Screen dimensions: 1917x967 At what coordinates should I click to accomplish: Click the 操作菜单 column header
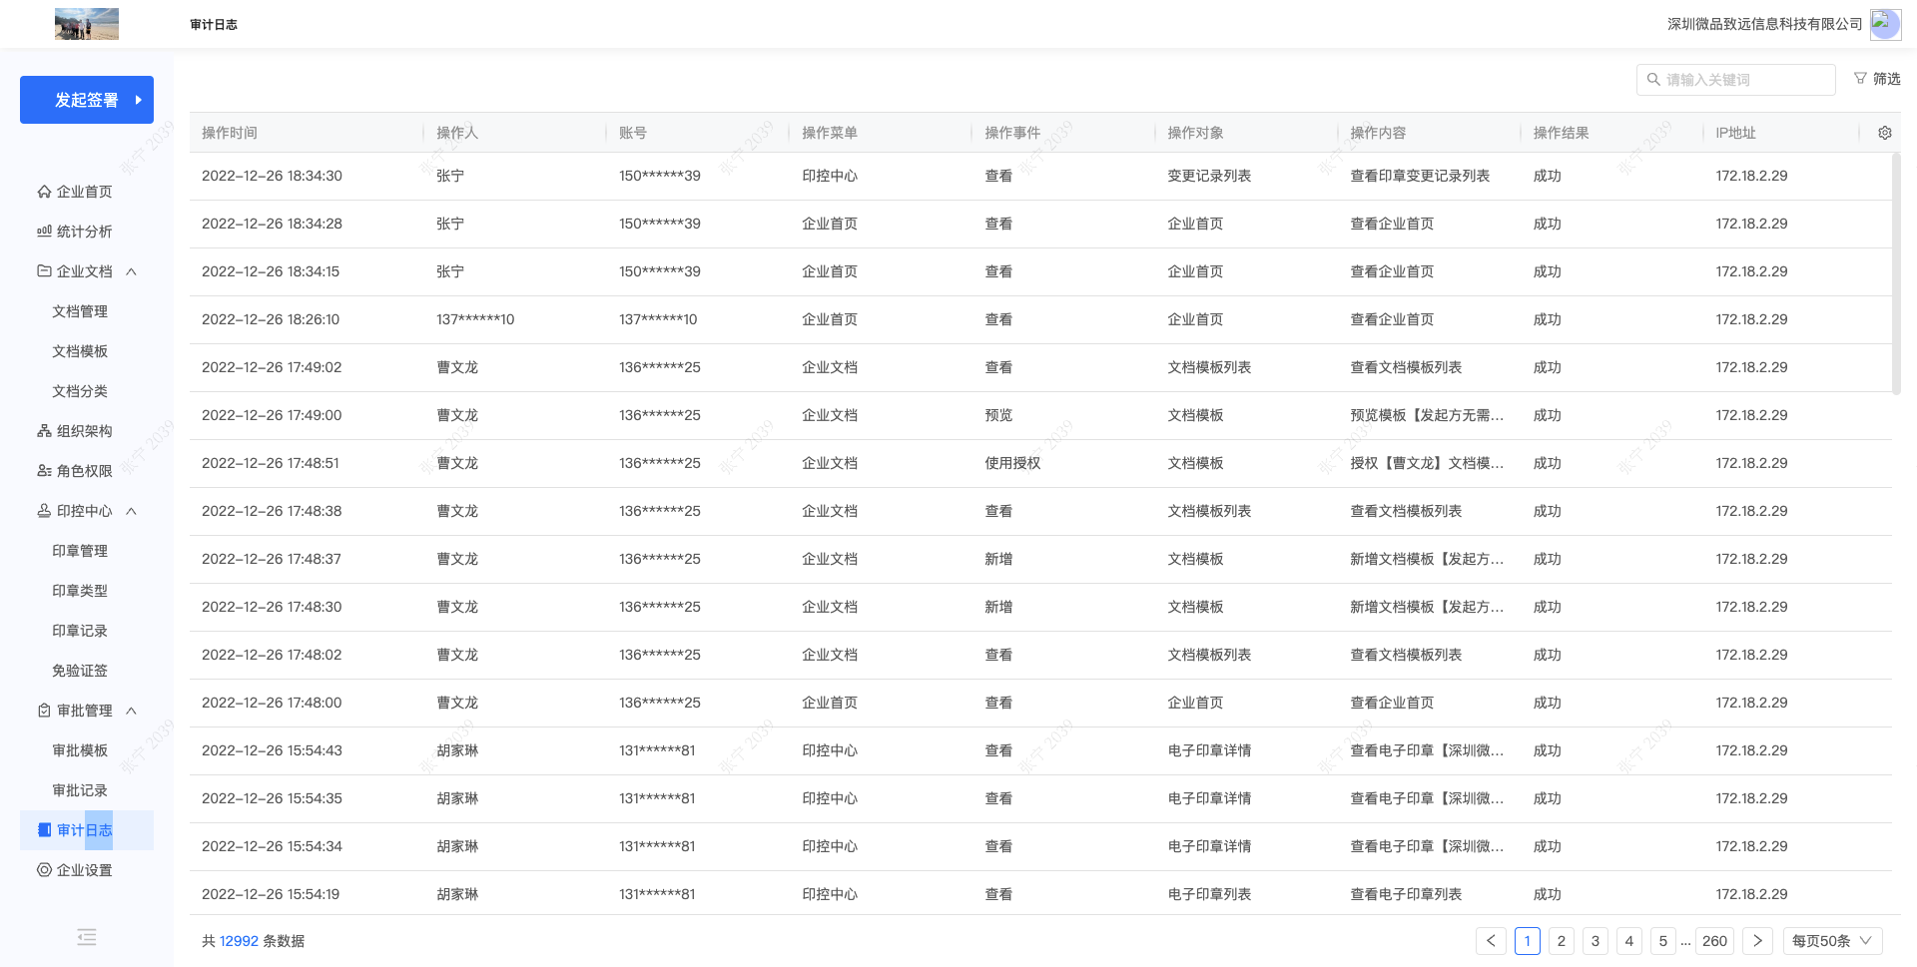click(x=830, y=133)
